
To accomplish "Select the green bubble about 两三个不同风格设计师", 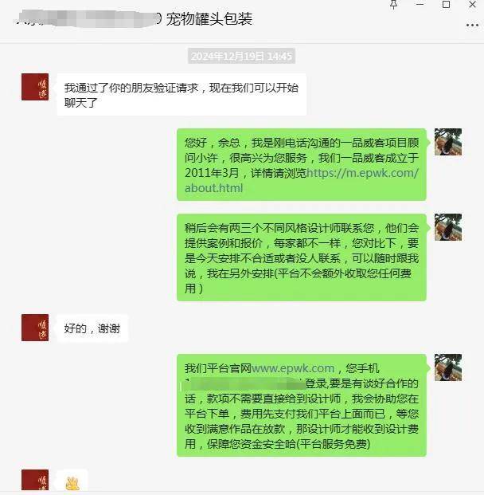I will 302,257.
